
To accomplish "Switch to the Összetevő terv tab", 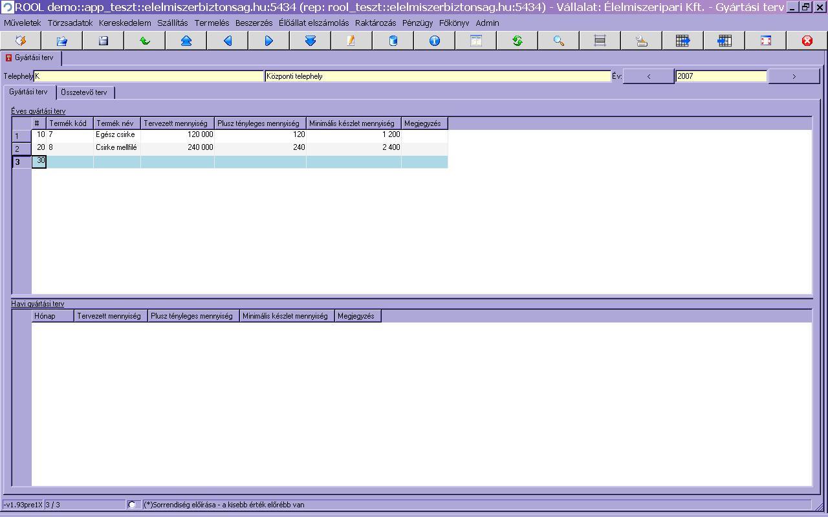I will pos(84,92).
